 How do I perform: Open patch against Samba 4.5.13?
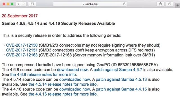click(x=121, y=80)
